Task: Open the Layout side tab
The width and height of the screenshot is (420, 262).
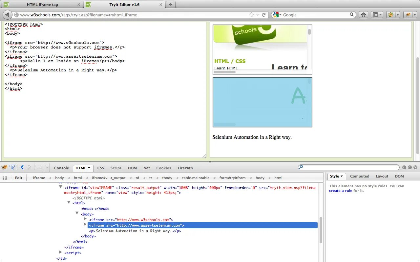Action: coord(382,176)
